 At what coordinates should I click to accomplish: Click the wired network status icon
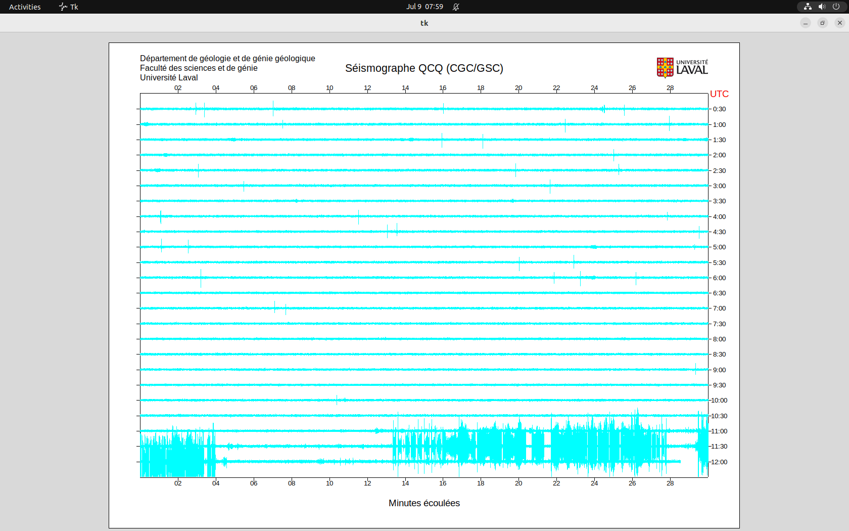click(x=808, y=7)
